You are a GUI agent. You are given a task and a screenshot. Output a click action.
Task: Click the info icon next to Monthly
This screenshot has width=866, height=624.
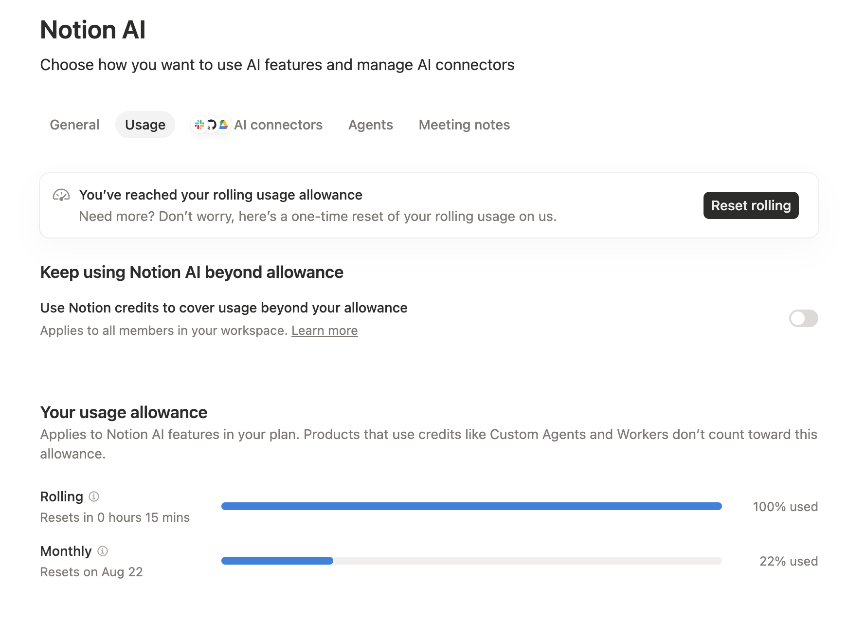tap(103, 551)
